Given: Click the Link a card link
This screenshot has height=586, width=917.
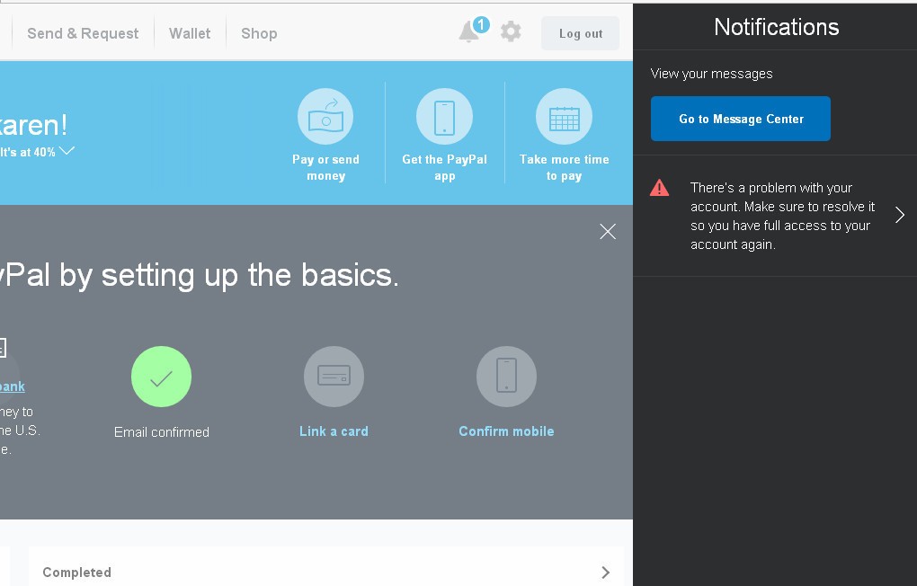Looking at the screenshot, I should [x=334, y=431].
